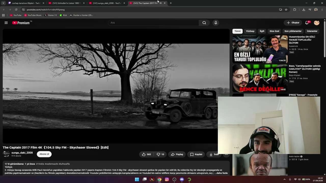Open the #luftwaffe hashtag
Viewport: 326px width, 183px height.
tap(64, 164)
